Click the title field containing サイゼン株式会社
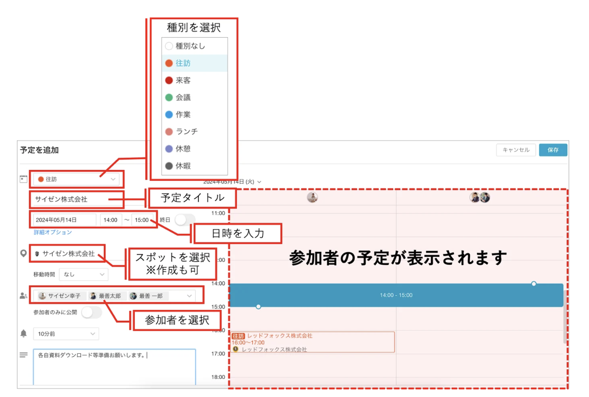 tap(77, 199)
